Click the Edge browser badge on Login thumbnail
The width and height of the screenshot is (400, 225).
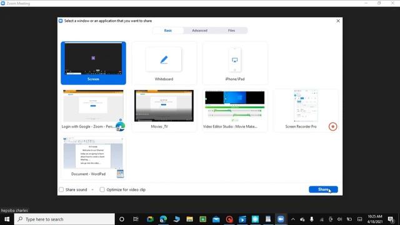pos(120,126)
